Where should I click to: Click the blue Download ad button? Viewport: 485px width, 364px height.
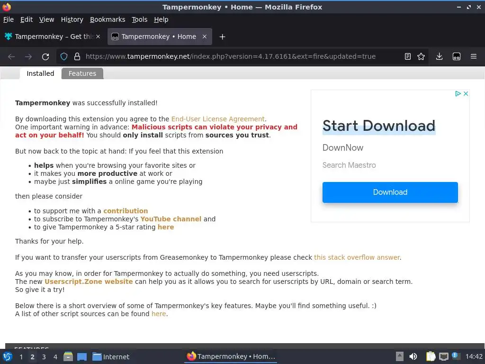pos(390,192)
